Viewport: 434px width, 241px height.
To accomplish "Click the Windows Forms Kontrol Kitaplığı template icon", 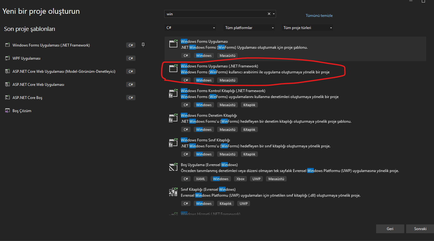I will pyautogui.click(x=173, y=93).
